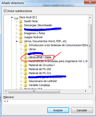Close the Añadir directorio dialog

pos(90,2)
